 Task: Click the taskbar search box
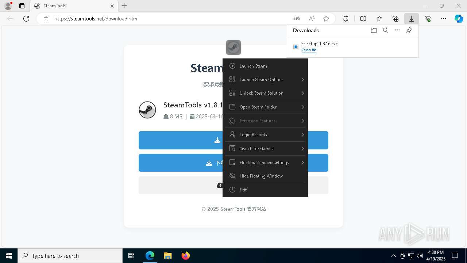(x=70, y=256)
